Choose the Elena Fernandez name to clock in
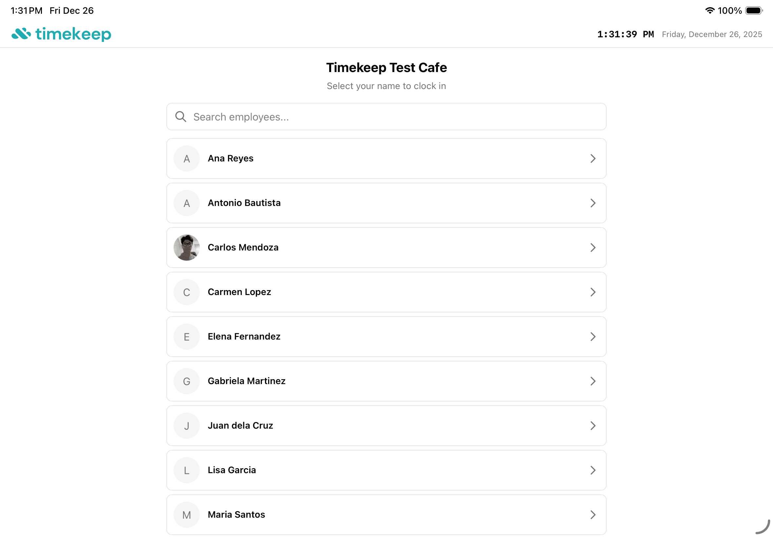Viewport: 773px width, 537px height. 244,337
